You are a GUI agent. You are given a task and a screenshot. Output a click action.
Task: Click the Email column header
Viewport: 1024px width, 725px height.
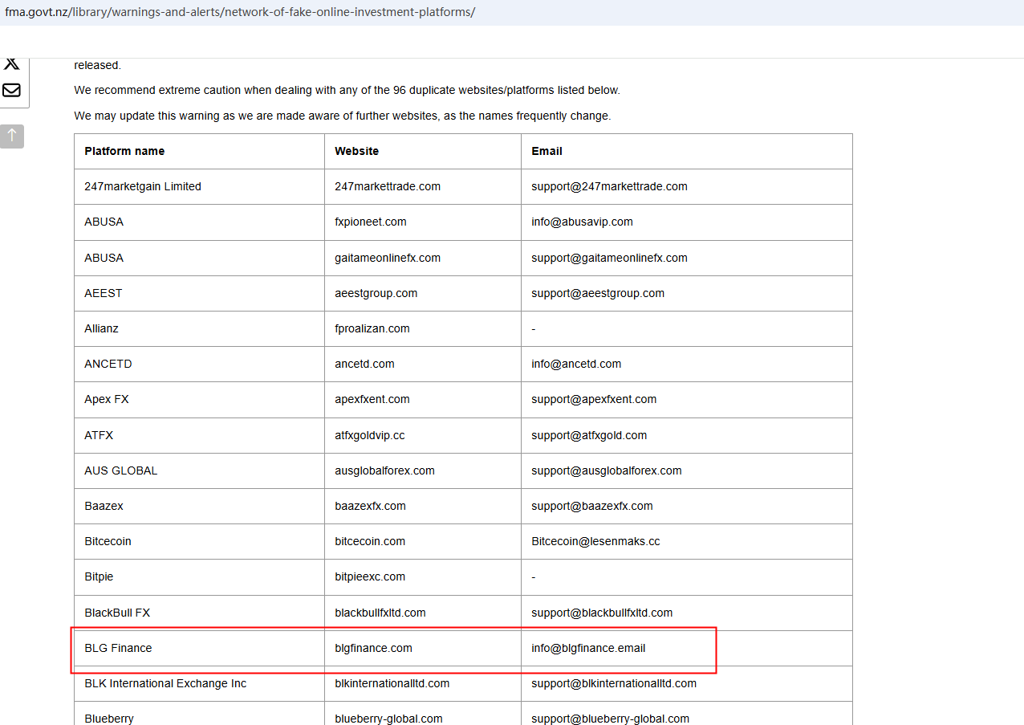click(547, 151)
